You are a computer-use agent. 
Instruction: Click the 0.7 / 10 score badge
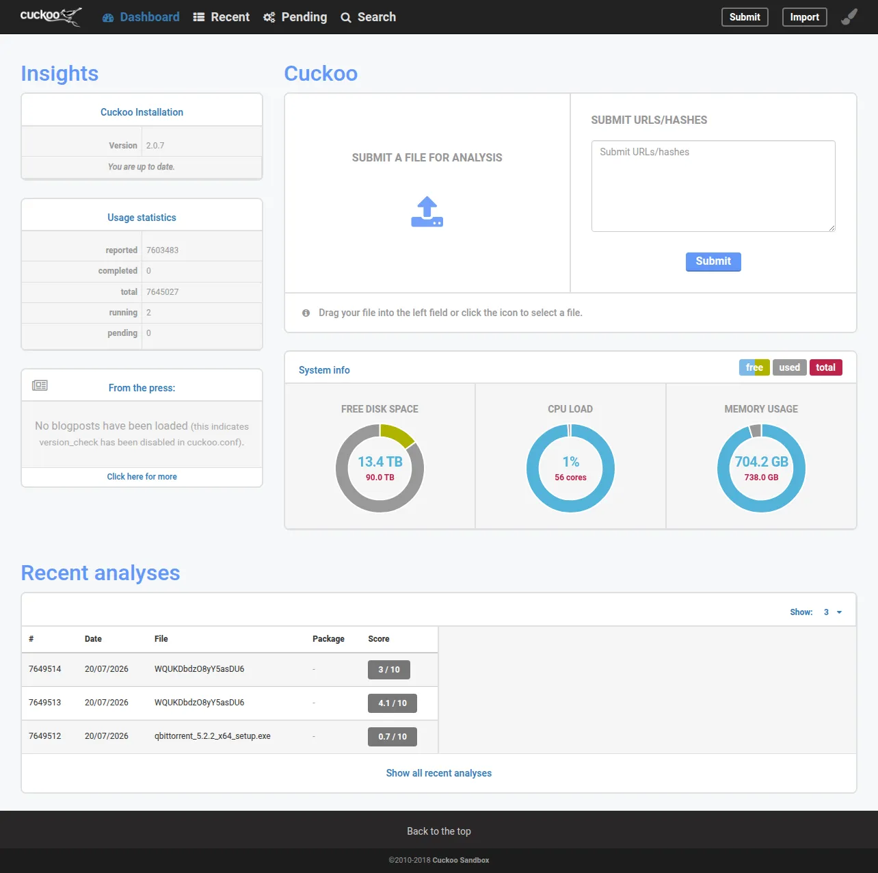pyautogui.click(x=393, y=737)
